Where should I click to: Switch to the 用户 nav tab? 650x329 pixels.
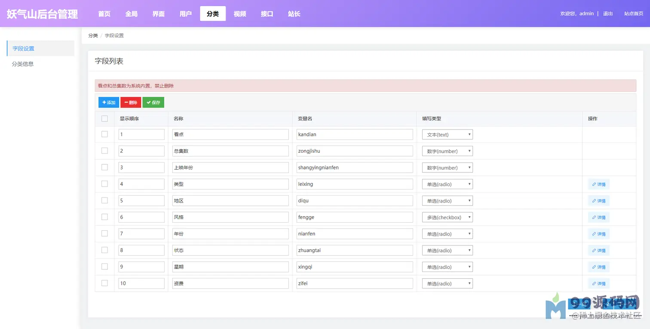click(x=186, y=14)
